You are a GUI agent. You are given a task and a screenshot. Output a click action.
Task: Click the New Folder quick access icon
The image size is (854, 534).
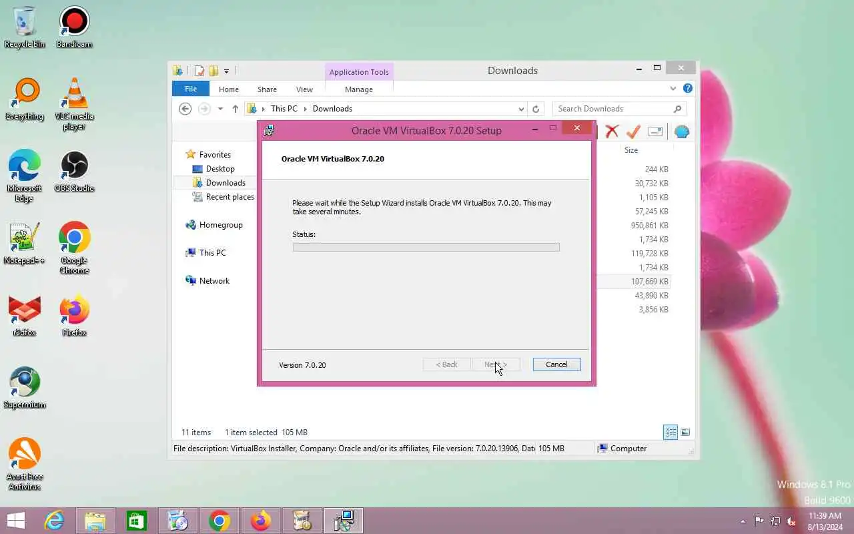point(213,71)
